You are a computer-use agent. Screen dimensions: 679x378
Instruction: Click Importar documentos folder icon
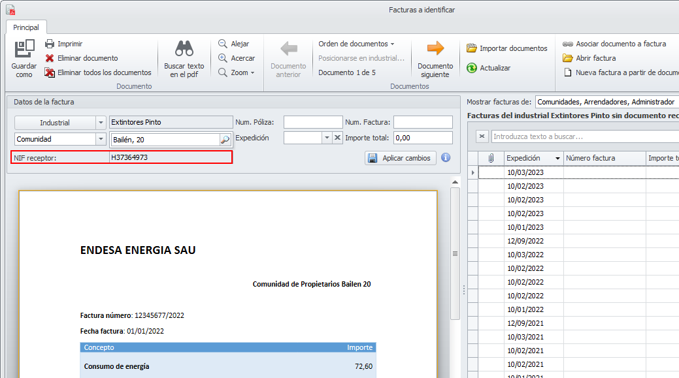pyautogui.click(x=472, y=48)
